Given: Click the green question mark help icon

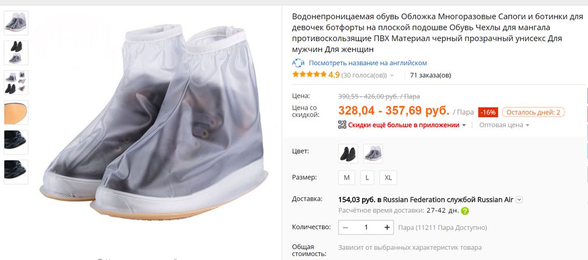Looking at the screenshot, I should point(465,211).
